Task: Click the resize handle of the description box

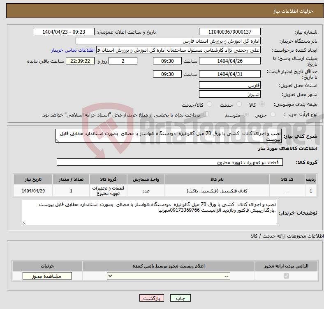Action: pos(58,141)
